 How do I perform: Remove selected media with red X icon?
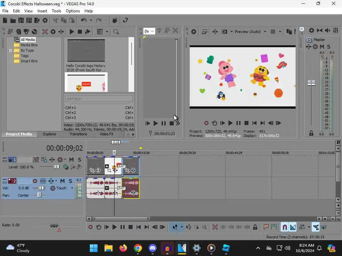tap(45, 32)
